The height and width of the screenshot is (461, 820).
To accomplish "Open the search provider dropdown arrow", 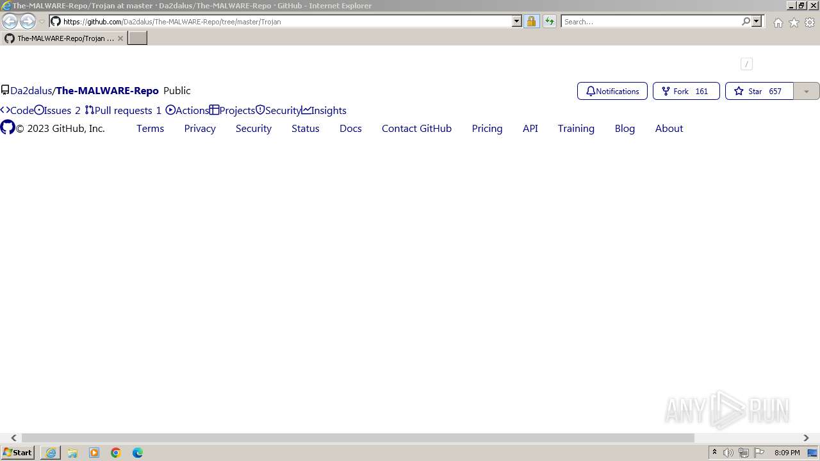I will click(x=757, y=21).
